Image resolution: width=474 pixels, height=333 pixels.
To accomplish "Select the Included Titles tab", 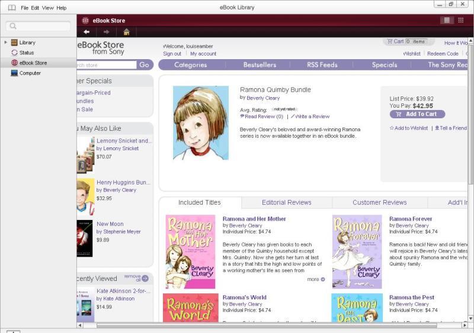I will [200, 202].
